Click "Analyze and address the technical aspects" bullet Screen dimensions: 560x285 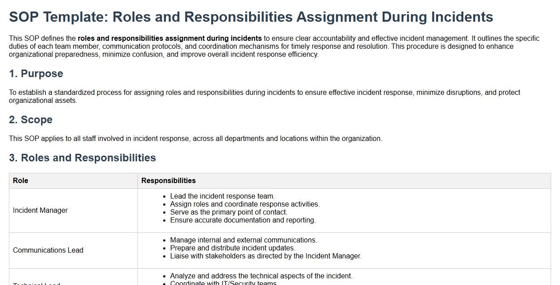click(x=261, y=276)
